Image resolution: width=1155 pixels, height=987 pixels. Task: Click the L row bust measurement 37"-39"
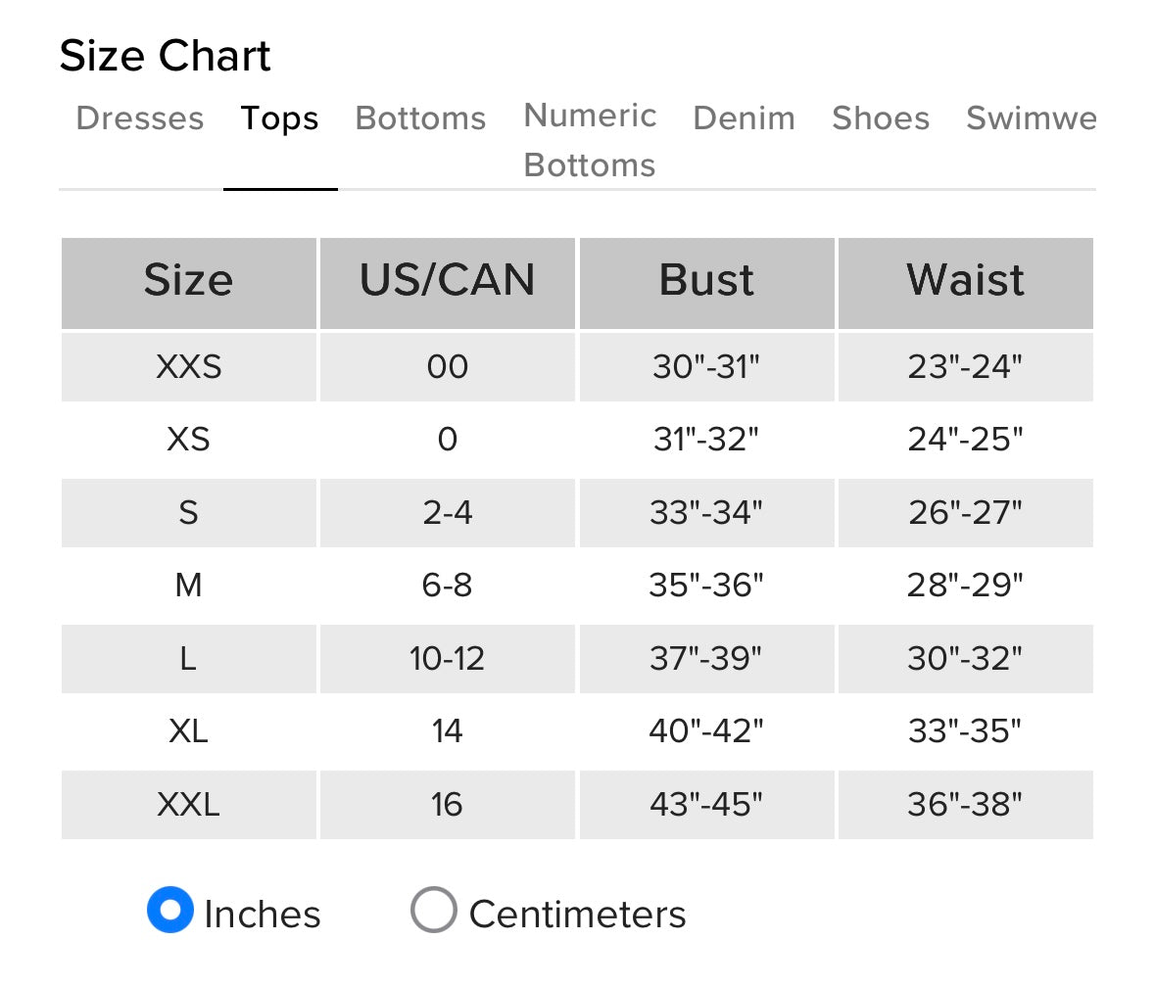coord(705,658)
